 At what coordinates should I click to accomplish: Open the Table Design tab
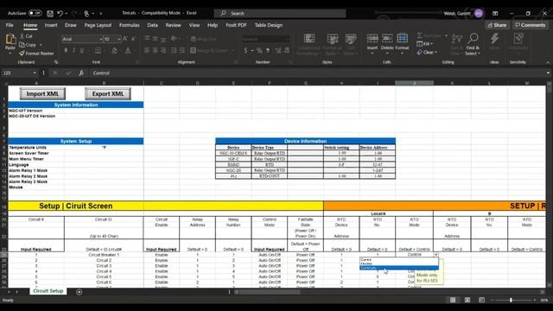point(269,25)
